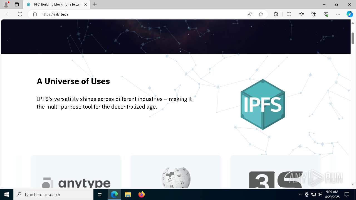
Task: Show hidden system tray icons
Action: (300, 194)
